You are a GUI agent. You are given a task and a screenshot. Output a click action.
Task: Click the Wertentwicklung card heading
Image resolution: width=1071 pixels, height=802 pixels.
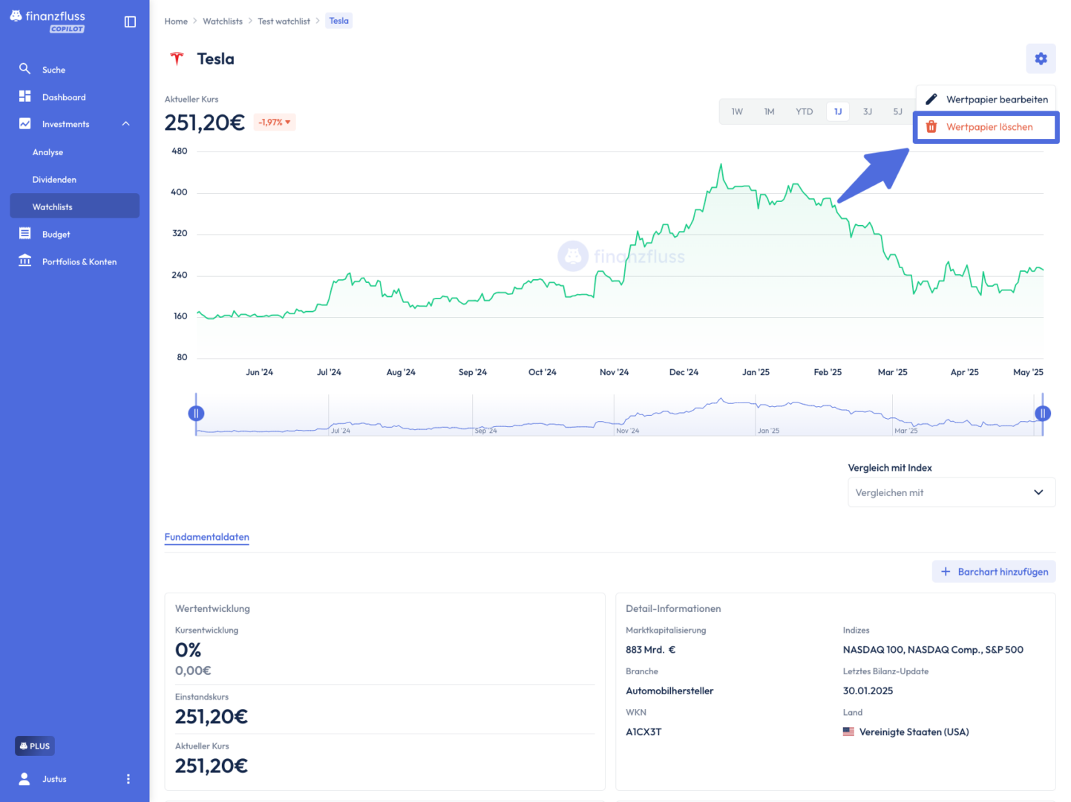pos(212,608)
